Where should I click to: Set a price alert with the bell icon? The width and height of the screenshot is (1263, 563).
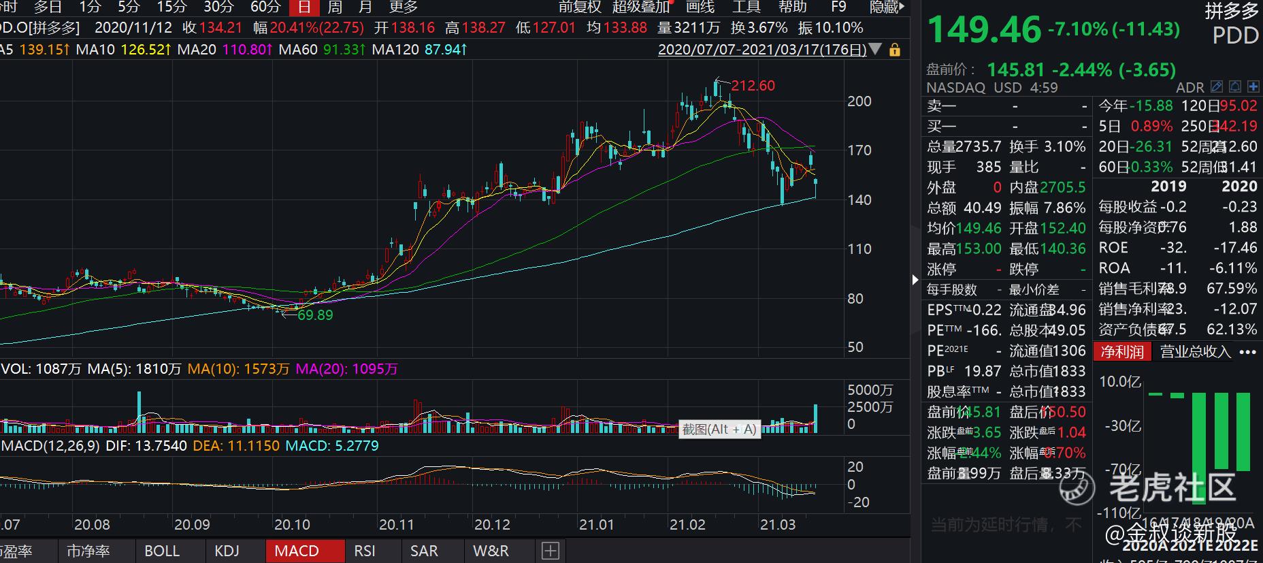point(1235,87)
